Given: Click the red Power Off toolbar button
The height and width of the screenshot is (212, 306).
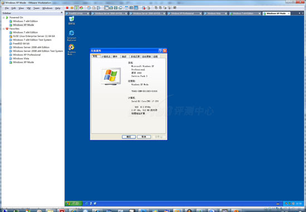Looking at the screenshot, I should click(67, 8).
